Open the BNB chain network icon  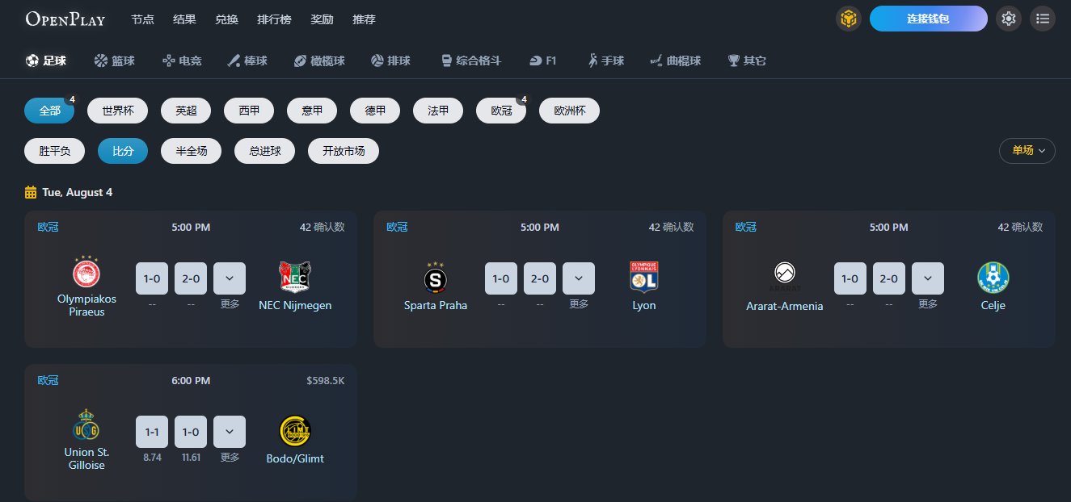coord(849,19)
